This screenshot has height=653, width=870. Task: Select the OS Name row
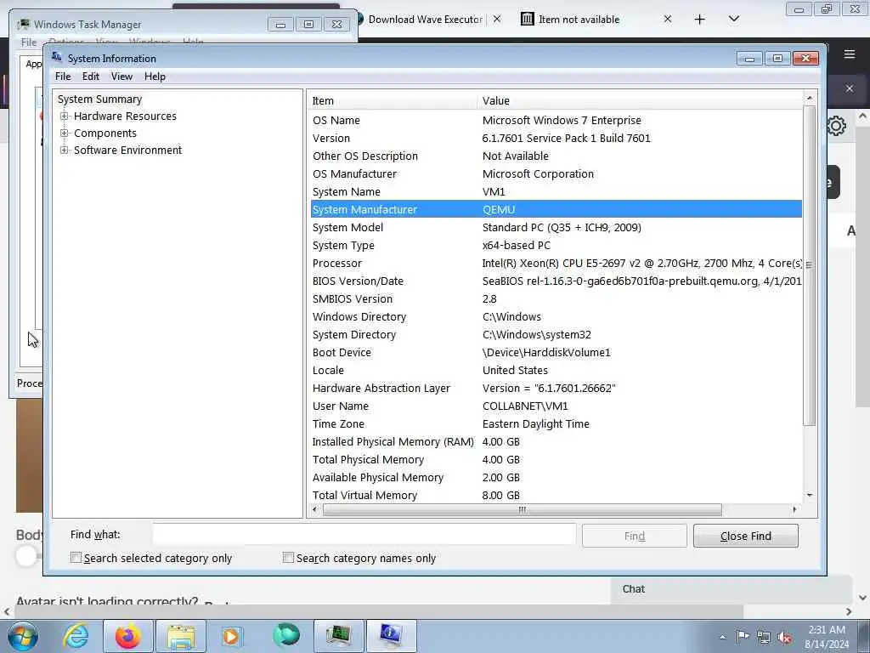coord(556,121)
